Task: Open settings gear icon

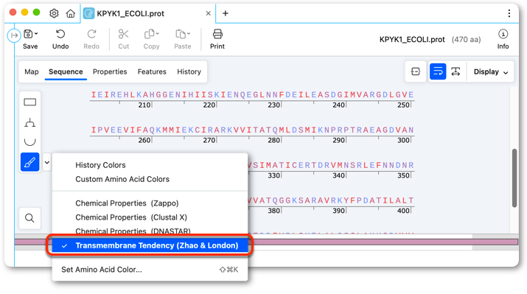Action: (54, 13)
